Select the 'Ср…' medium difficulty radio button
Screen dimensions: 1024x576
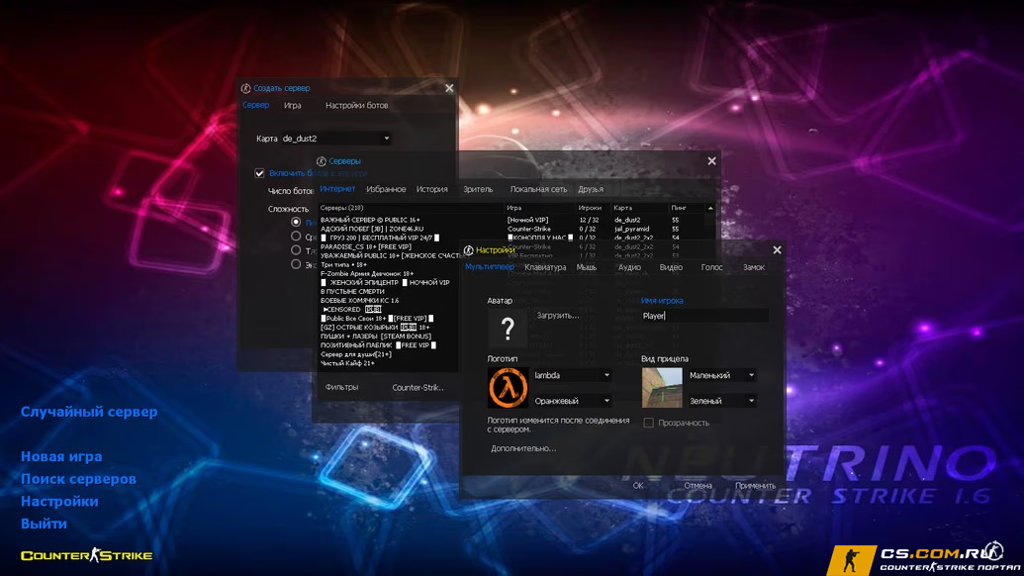[296, 237]
